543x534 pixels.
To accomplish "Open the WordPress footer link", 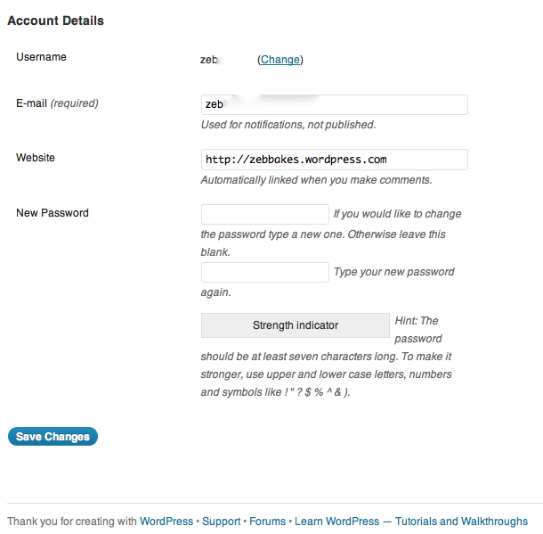I will coord(166,522).
